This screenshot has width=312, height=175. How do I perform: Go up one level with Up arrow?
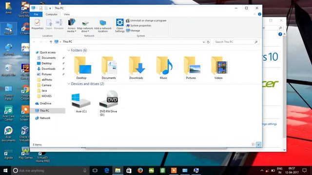click(51, 42)
